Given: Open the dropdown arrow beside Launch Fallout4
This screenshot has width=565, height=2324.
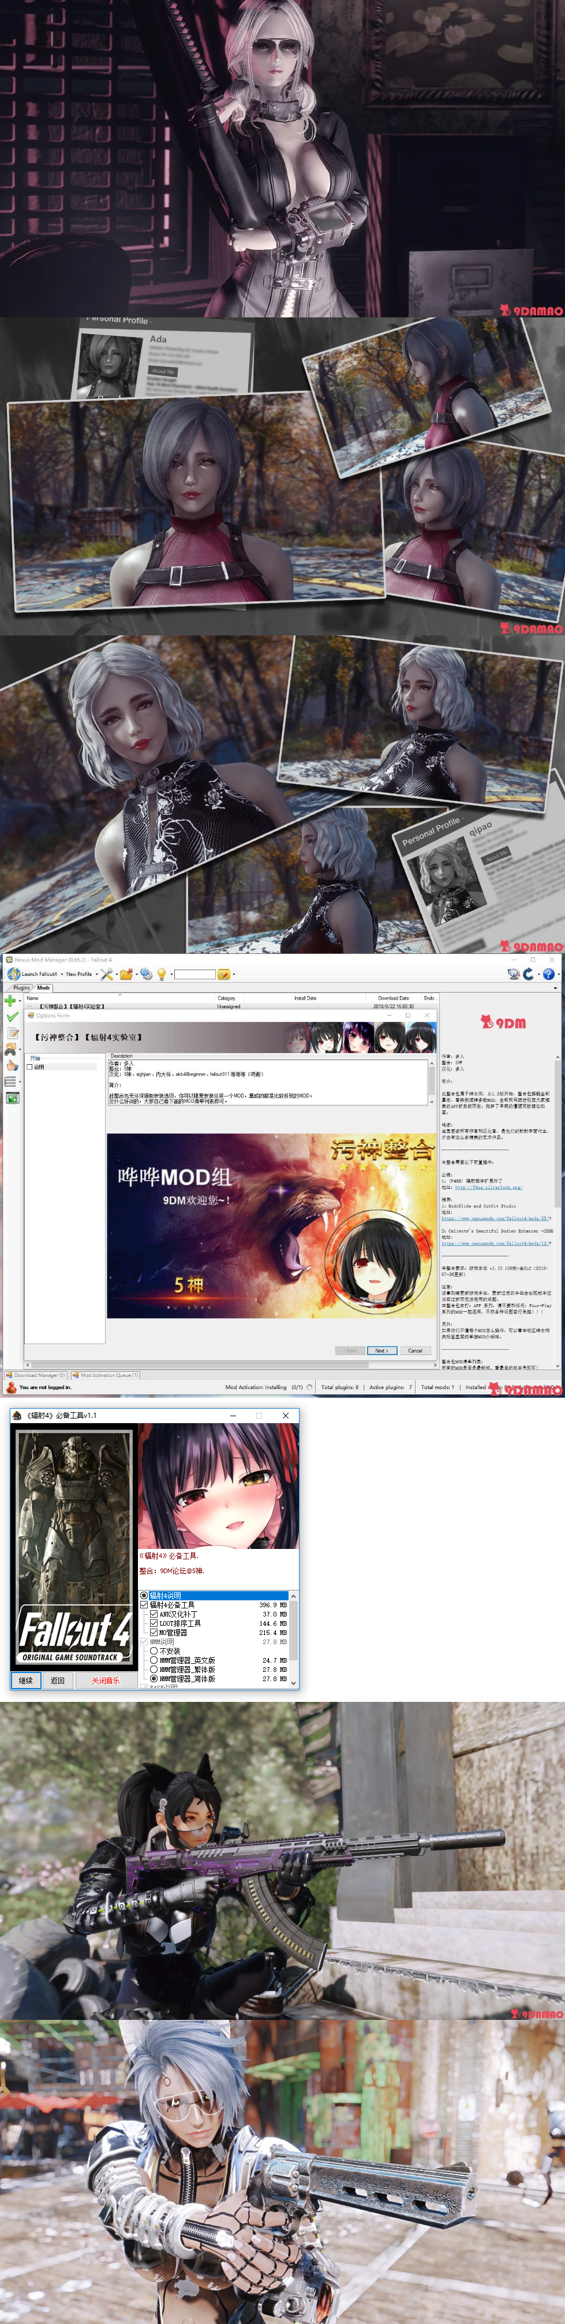Looking at the screenshot, I should pyautogui.click(x=61, y=974).
